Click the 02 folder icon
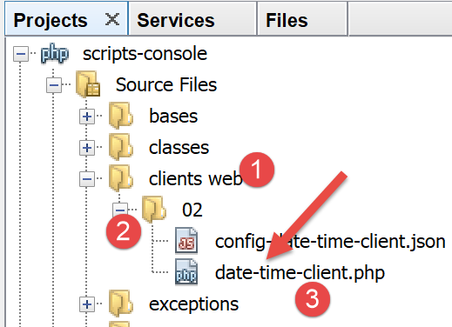This screenshot has width=452, height=327. point(154,210)
